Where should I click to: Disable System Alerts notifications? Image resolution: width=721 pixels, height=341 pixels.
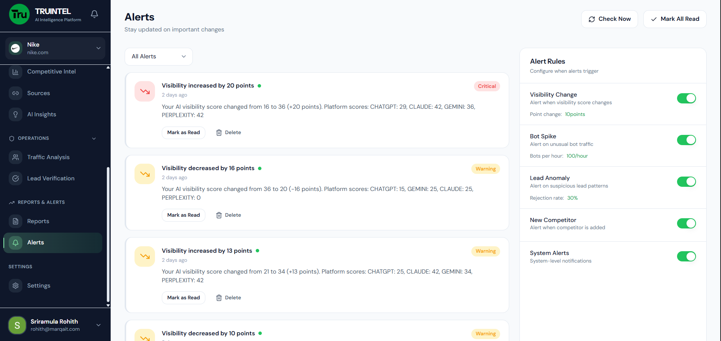(x=687, y=256)
